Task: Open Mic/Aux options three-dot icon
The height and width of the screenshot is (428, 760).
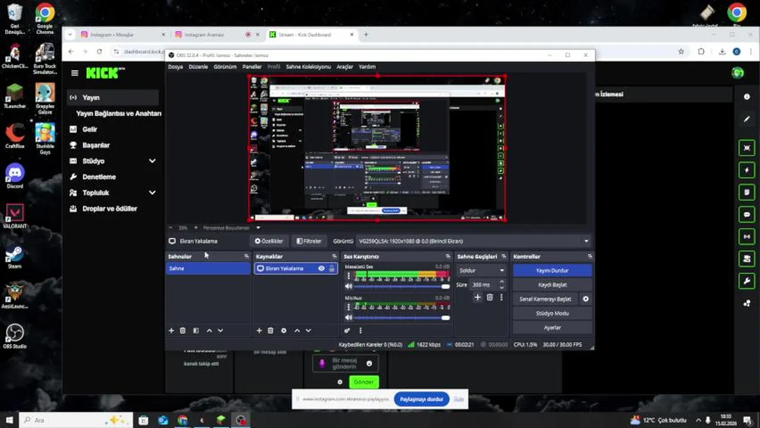Action: [348, 307]
